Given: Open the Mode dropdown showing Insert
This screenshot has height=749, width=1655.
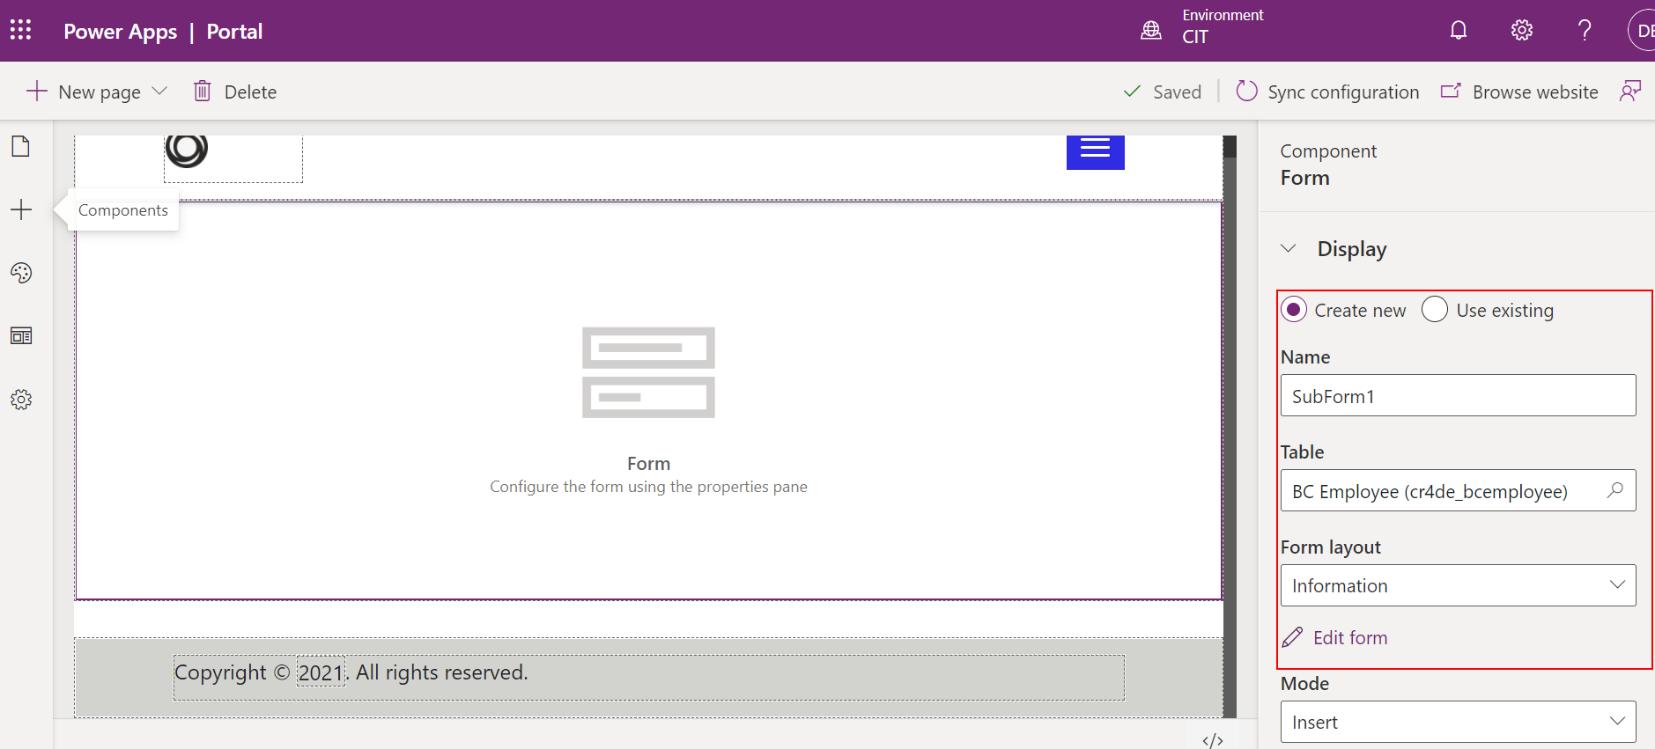Looking at the screenshot, I should 1459,722.
